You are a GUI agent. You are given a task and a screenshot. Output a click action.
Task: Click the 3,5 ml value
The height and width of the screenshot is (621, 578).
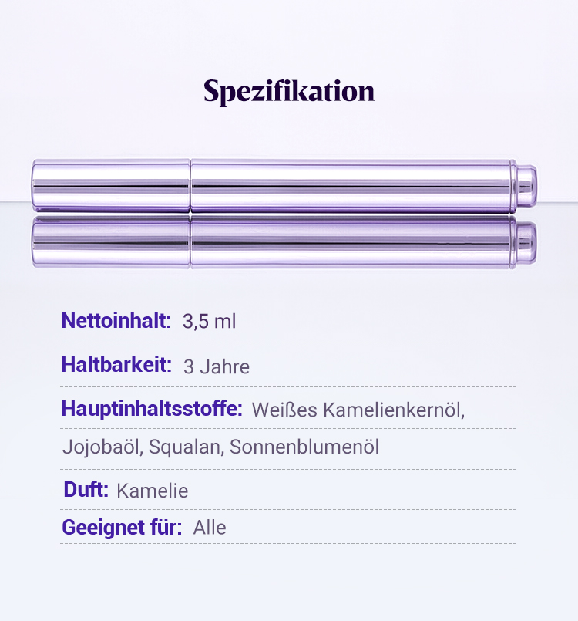[209, 322]
